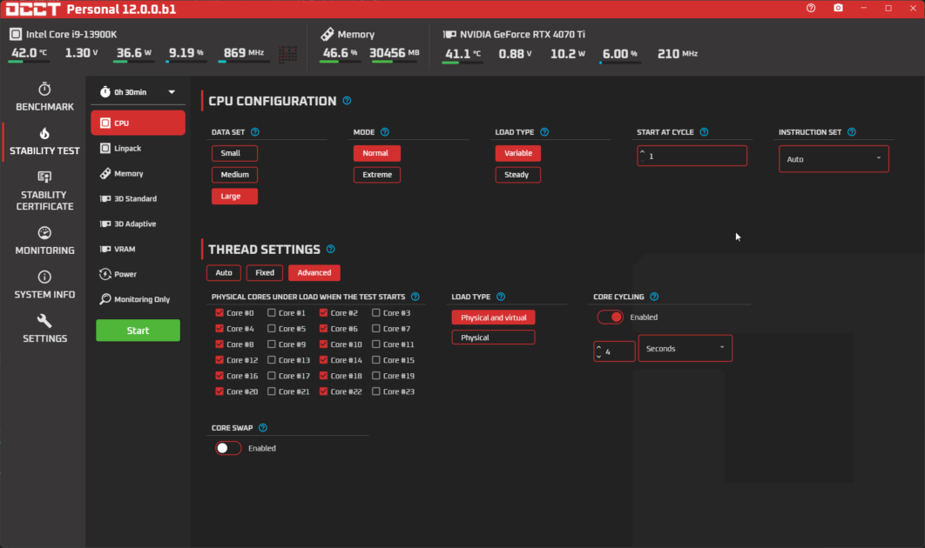Select the Power test

coord(138,274)
